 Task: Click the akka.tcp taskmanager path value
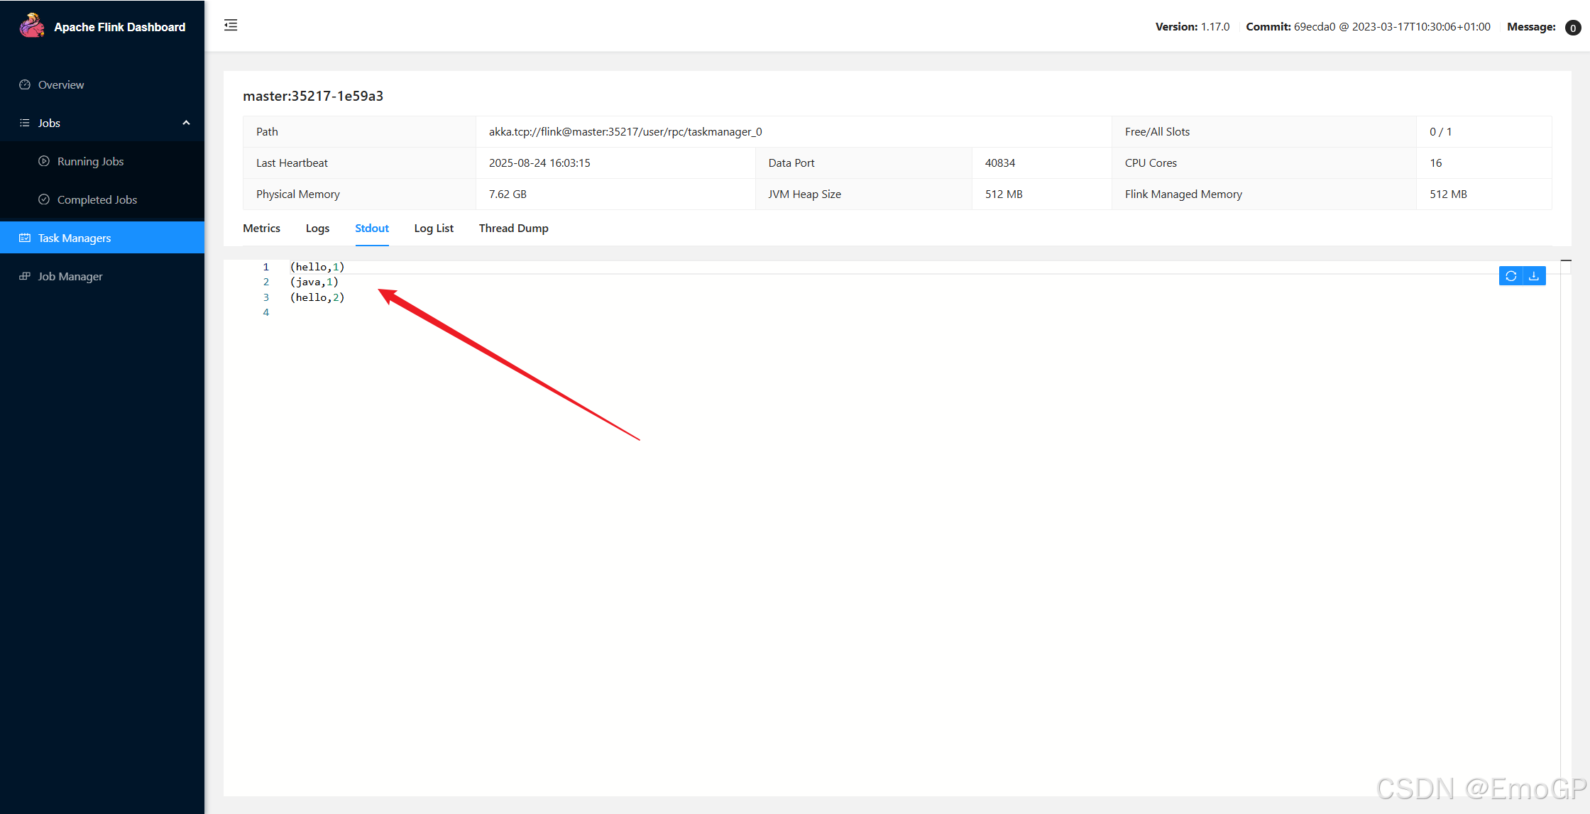[625, 131]
